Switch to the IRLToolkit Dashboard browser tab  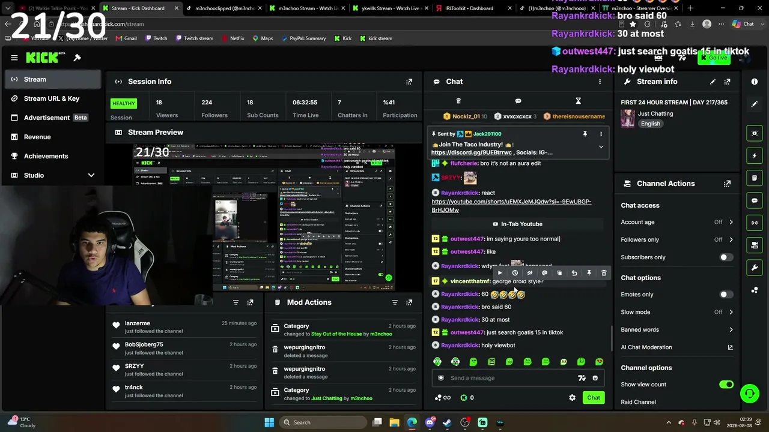473,8
